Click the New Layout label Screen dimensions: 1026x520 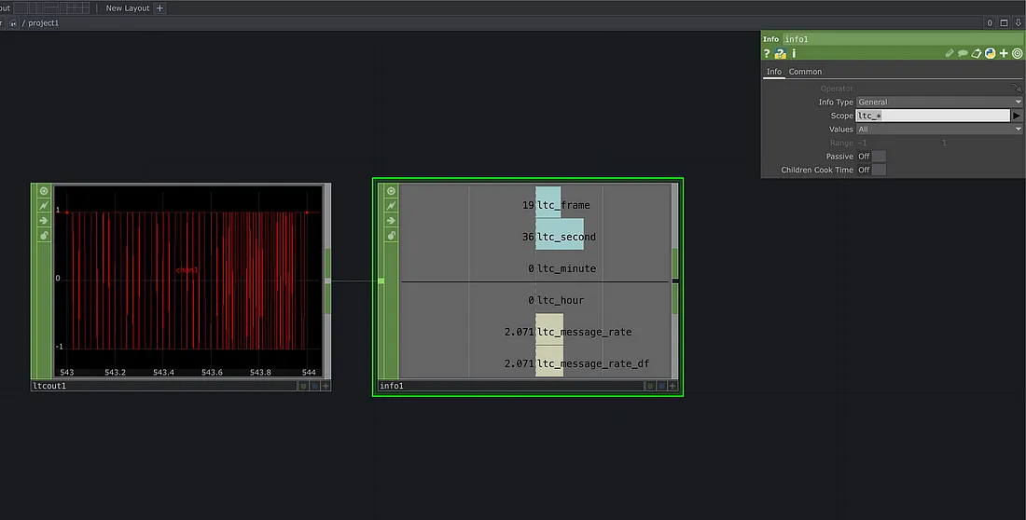click(128, 7)
